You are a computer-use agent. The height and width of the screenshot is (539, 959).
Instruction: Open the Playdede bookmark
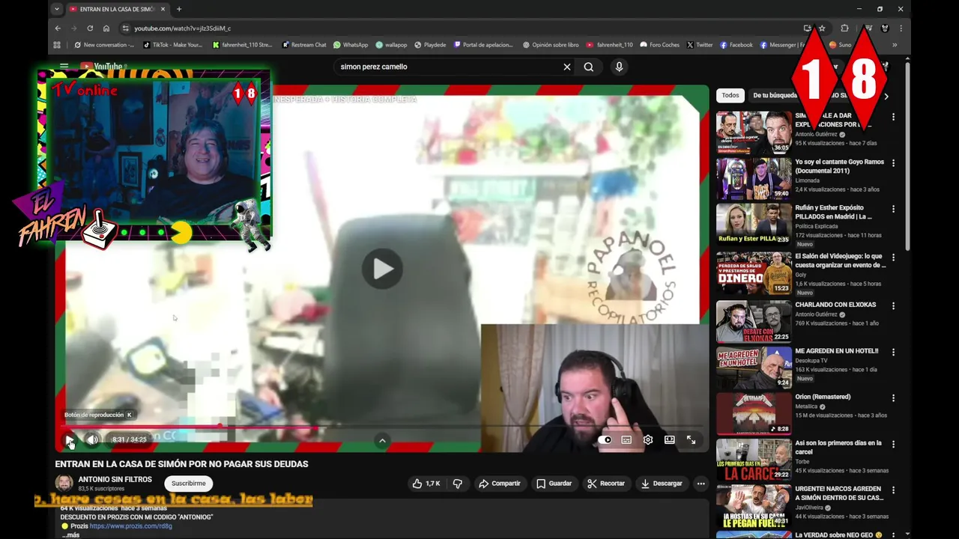(430, 45)
